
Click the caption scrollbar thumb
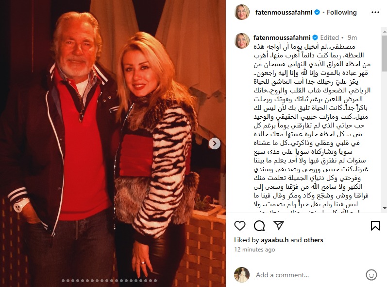385,53
